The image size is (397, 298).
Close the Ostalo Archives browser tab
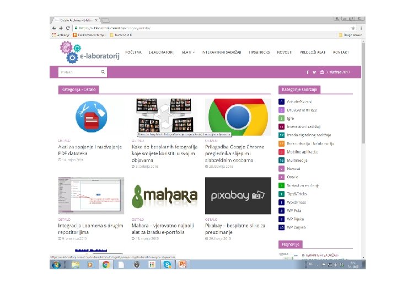coord(96,20)
